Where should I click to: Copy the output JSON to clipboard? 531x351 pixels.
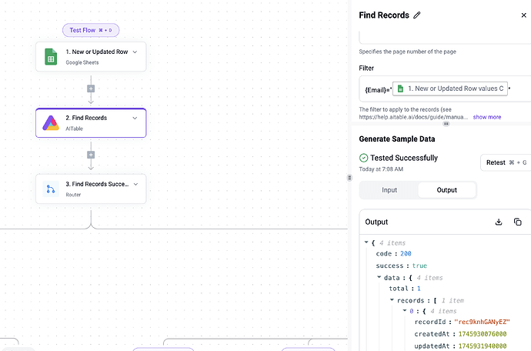517,222
